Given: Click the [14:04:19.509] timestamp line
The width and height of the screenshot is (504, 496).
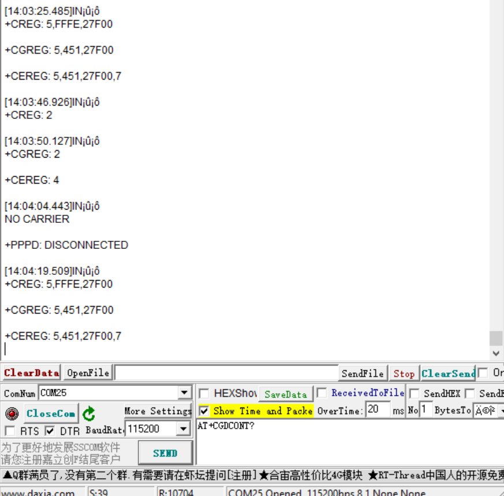Looking at the screenshot, I should (52, 271).
